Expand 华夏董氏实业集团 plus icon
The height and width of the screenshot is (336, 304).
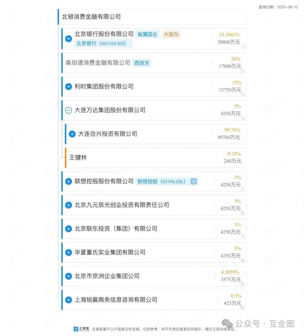(x=68, y=252)
